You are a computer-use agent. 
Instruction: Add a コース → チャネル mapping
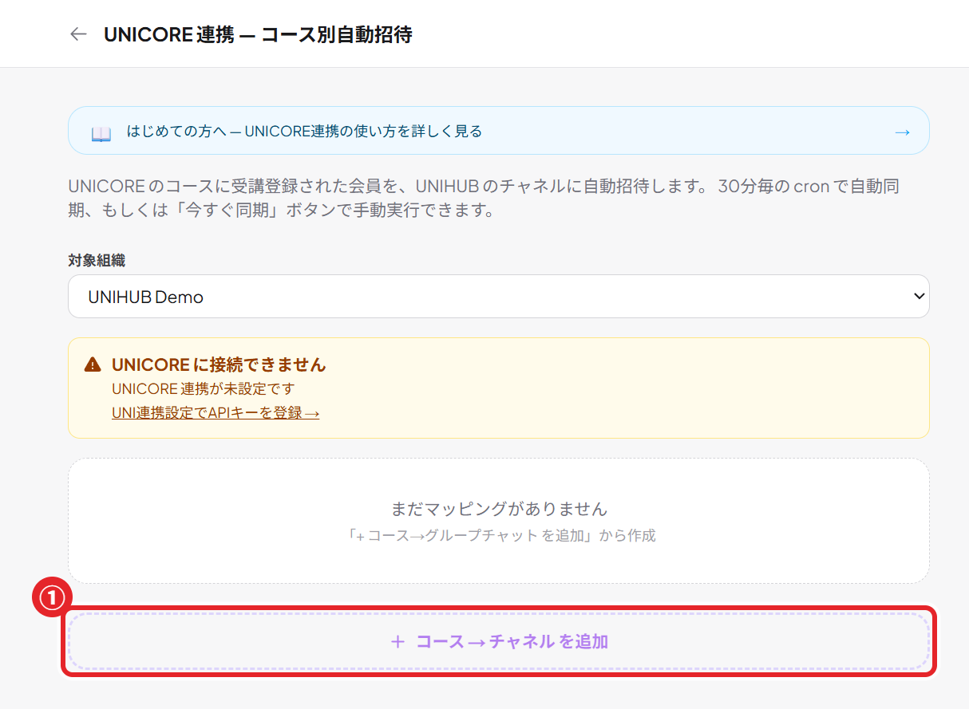[x=499, y=641]
